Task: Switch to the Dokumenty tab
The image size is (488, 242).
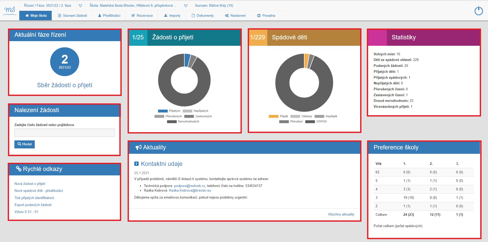Action: [202, 15]
